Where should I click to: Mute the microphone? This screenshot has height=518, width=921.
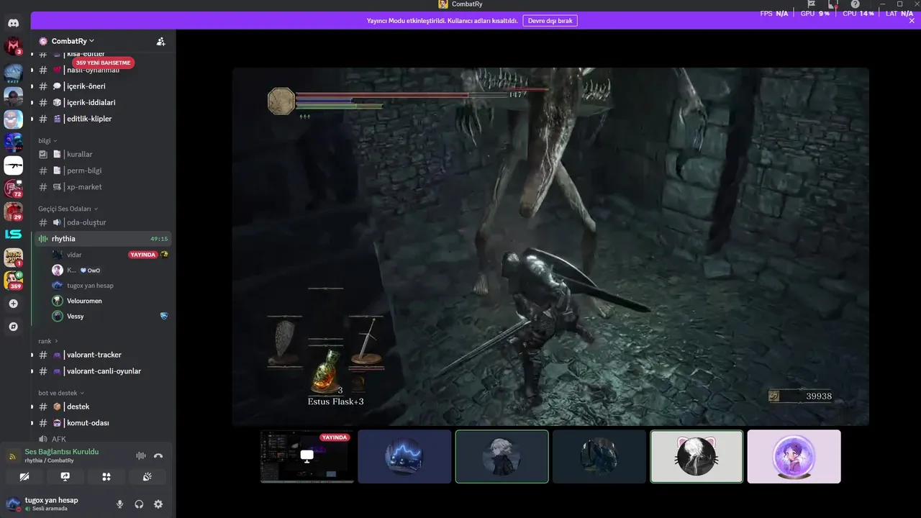(119, 504)
